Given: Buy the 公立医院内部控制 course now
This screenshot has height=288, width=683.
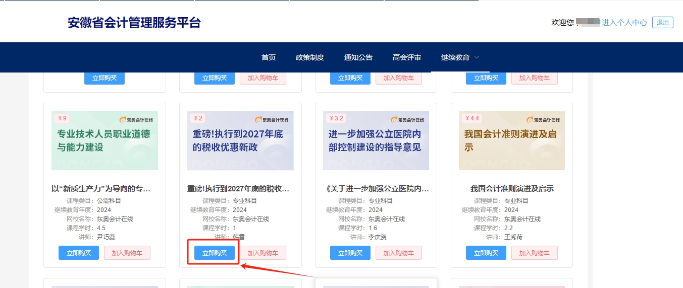Looking at the screenshot, I should 350,253.
